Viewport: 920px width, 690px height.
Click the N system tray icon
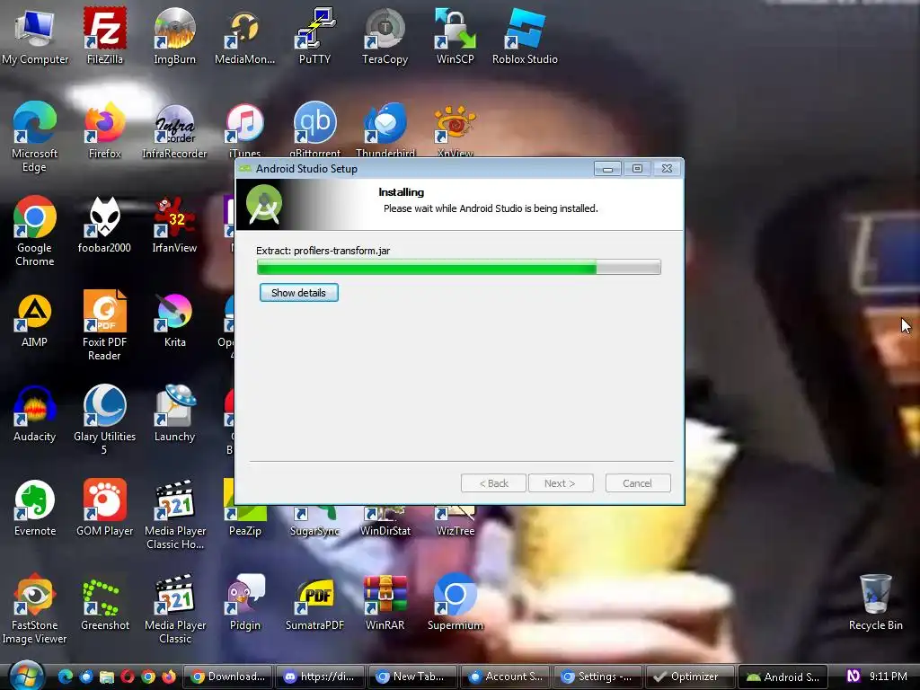[x=854, y=676]
